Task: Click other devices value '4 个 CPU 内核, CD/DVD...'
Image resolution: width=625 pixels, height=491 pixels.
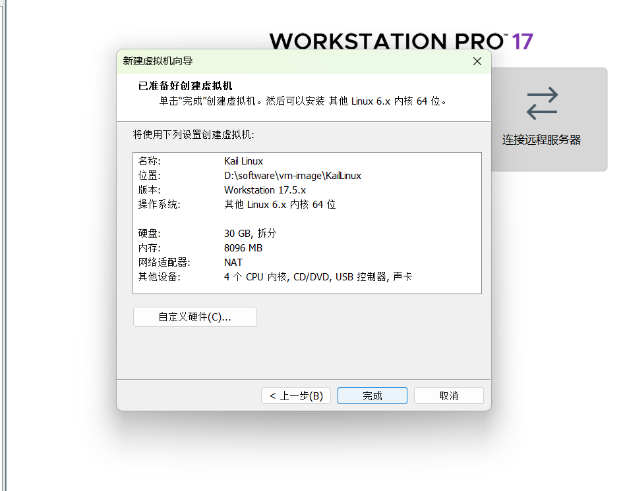Action: pos(318,276)
